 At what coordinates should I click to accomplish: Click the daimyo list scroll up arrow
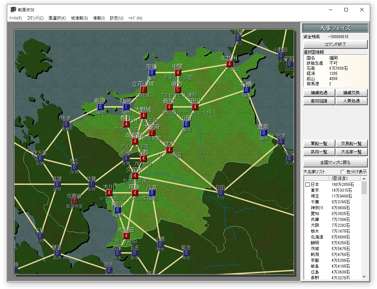[x=364, y=178]
